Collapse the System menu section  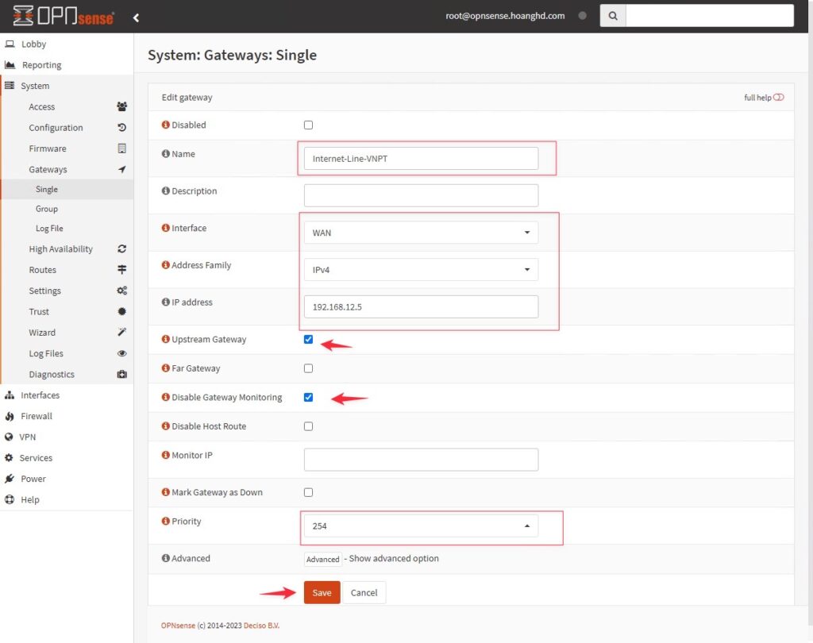click(x=67, y=86)
